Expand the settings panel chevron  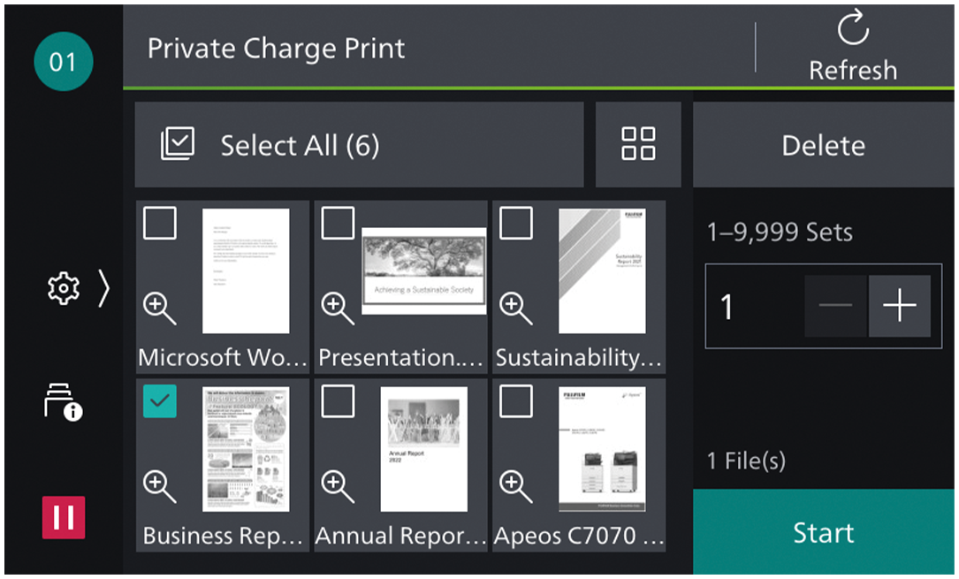103,290
